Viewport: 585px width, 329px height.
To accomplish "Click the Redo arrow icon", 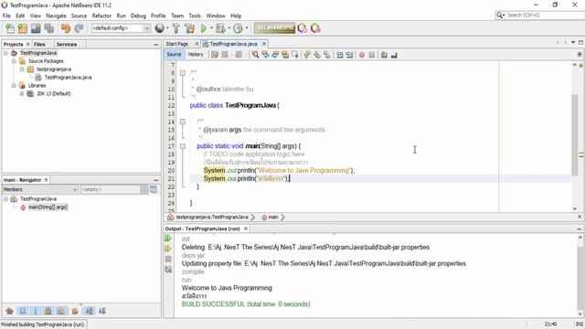I will [79, 28].
